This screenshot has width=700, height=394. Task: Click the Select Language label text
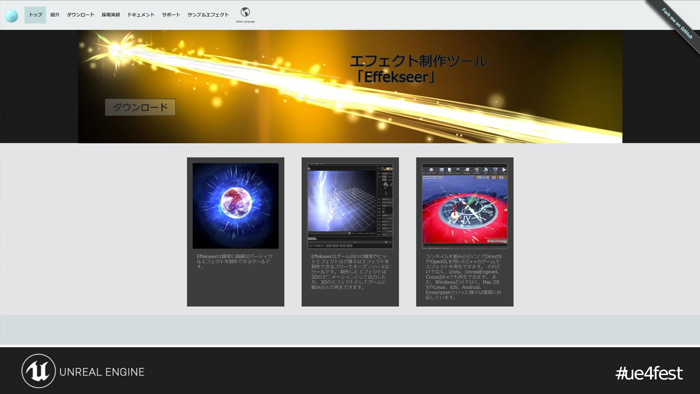245,22
